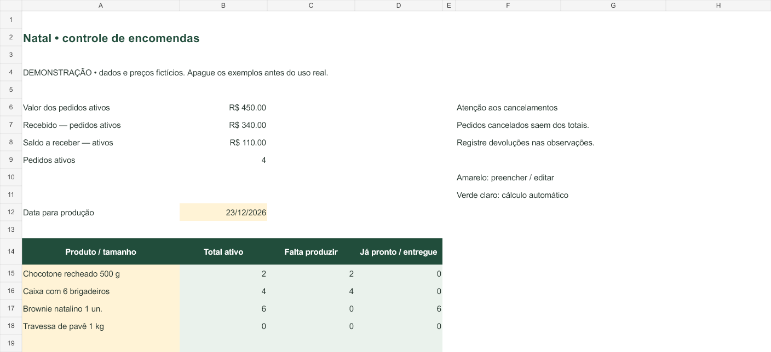Click 'Total ativo' table header
This screenshot has width=771, height=352.
click(223, 251)
